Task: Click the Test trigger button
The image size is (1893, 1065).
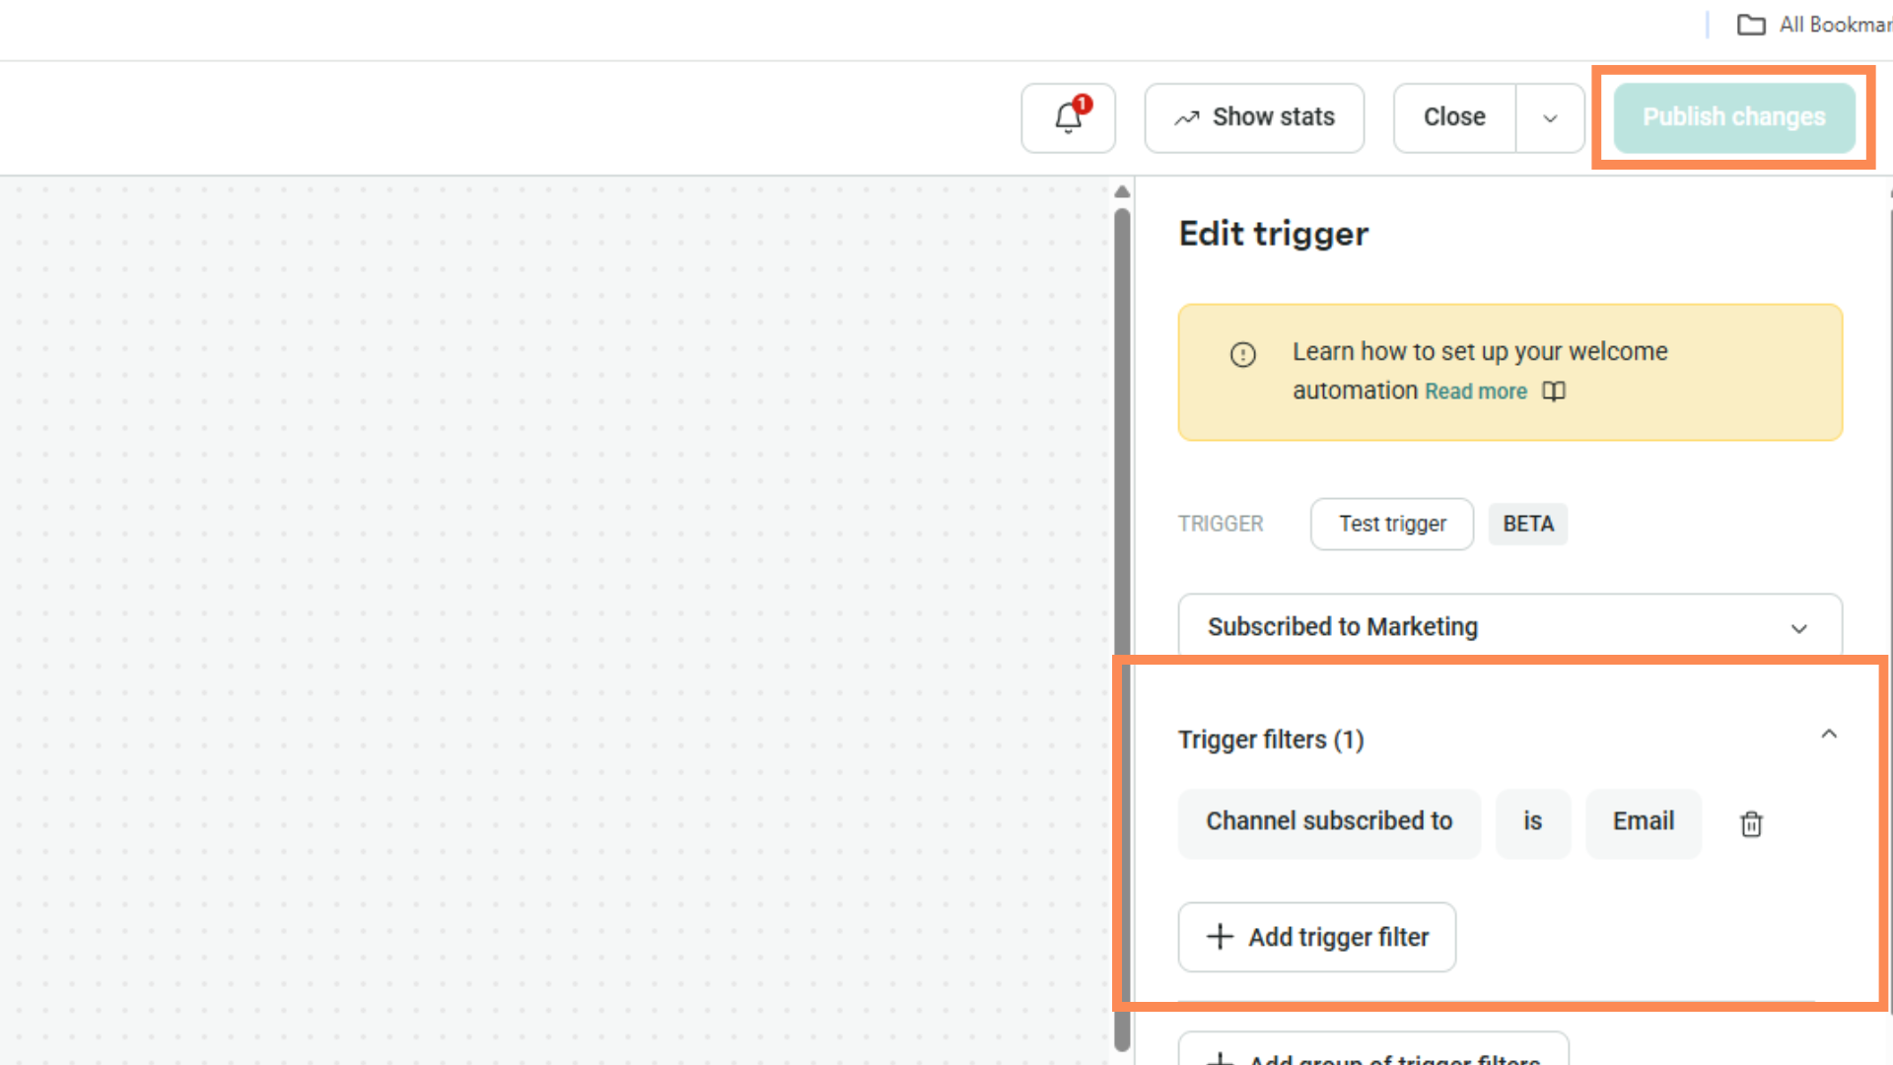Action: [x=1391, y=524]
